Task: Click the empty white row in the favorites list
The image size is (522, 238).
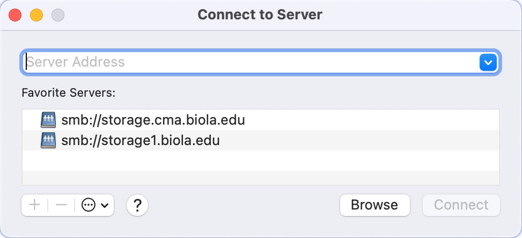Action: [261, 161]
